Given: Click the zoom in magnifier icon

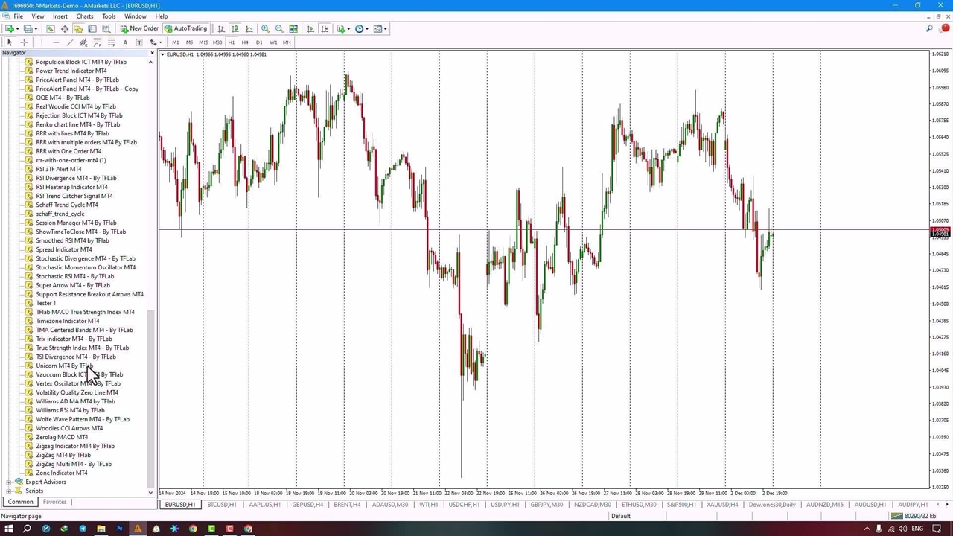Looking at the screenshot, I should tap(265, 29).
